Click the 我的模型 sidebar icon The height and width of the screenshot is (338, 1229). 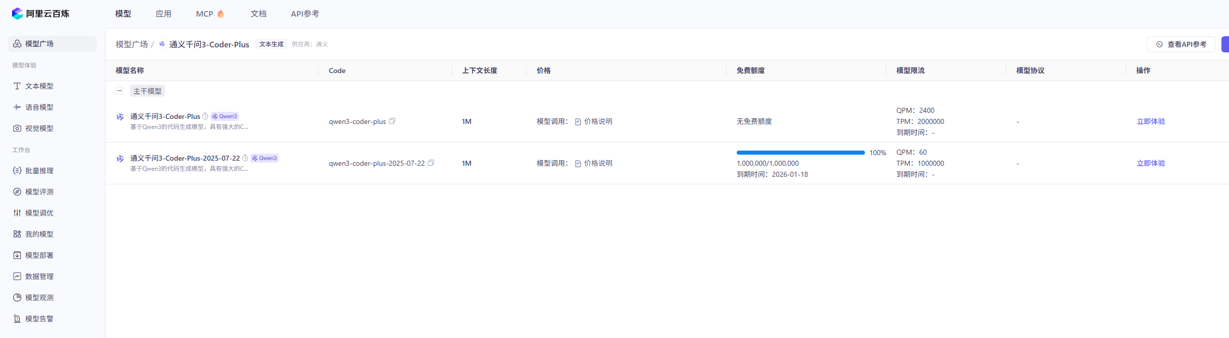tap(17, 234)
